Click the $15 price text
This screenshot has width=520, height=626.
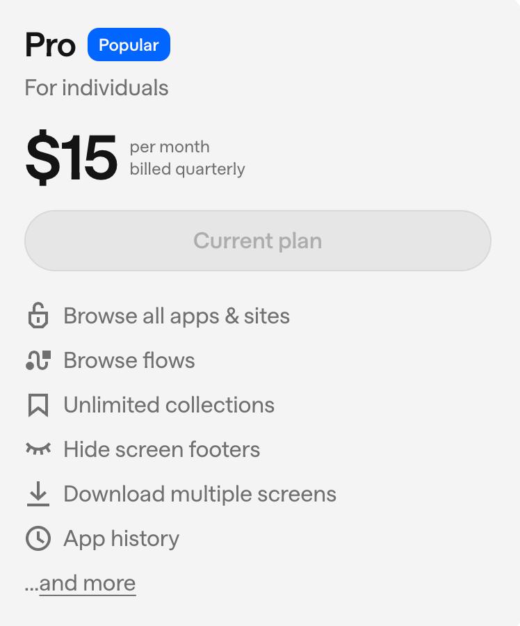click(71, 158)
